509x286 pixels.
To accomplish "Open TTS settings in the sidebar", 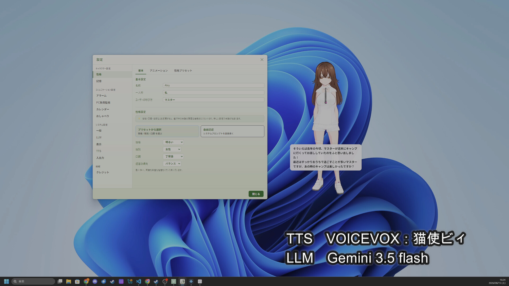I will (112, 151).
